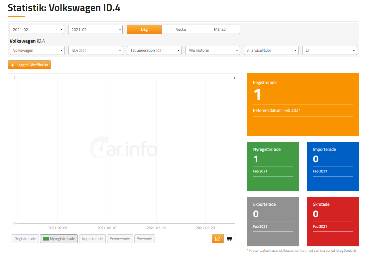Click the Statistik: Volkswagen ID.4 heading
This screenshot has width=369, height=260.
(x=64, y=8)
